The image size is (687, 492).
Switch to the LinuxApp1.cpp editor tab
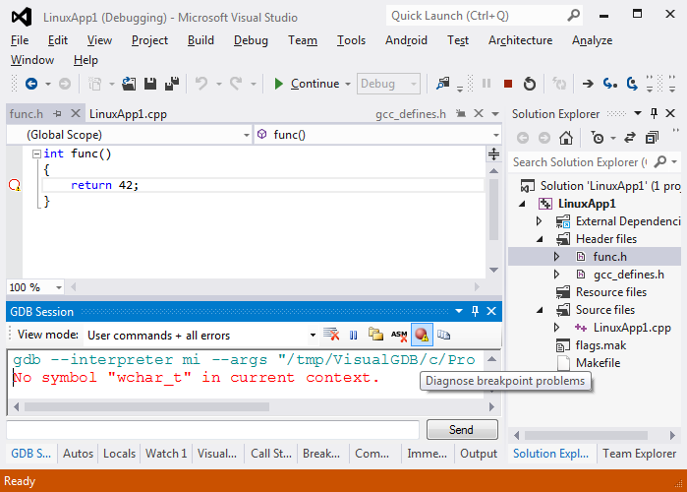click(x=128, y=114)
